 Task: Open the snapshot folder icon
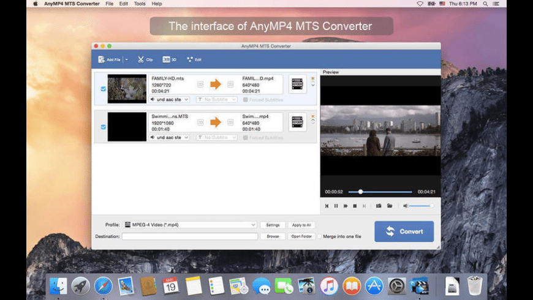tap(390, 206)
